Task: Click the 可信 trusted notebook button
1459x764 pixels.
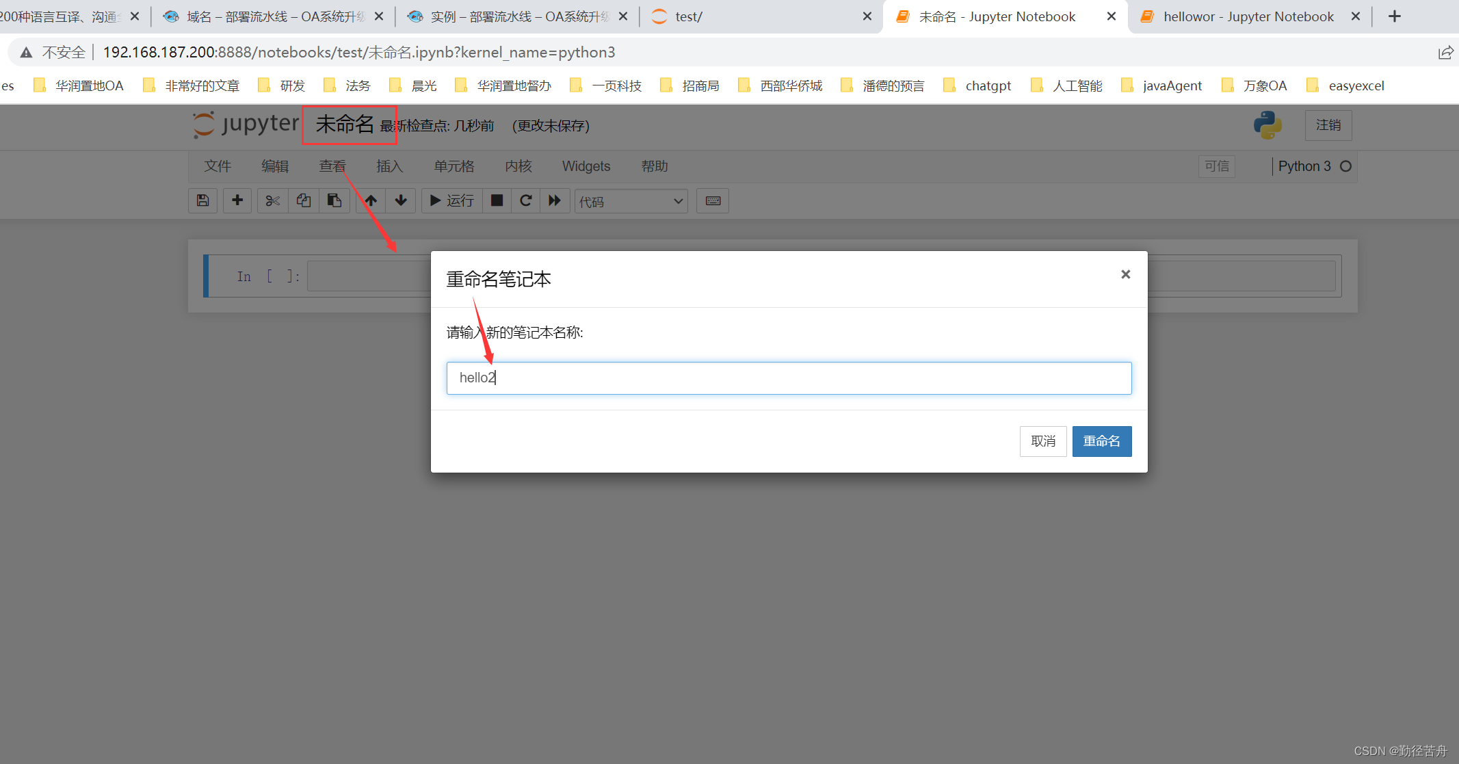Action: pos(1217,166)
